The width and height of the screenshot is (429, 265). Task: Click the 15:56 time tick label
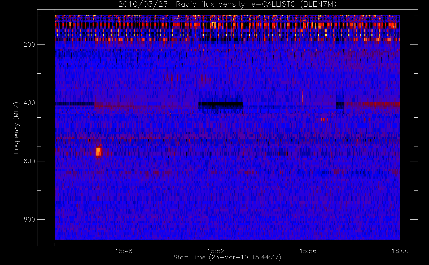308,251
